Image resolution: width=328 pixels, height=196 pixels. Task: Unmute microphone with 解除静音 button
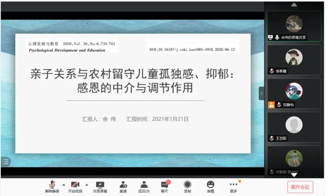pos(52,187)
